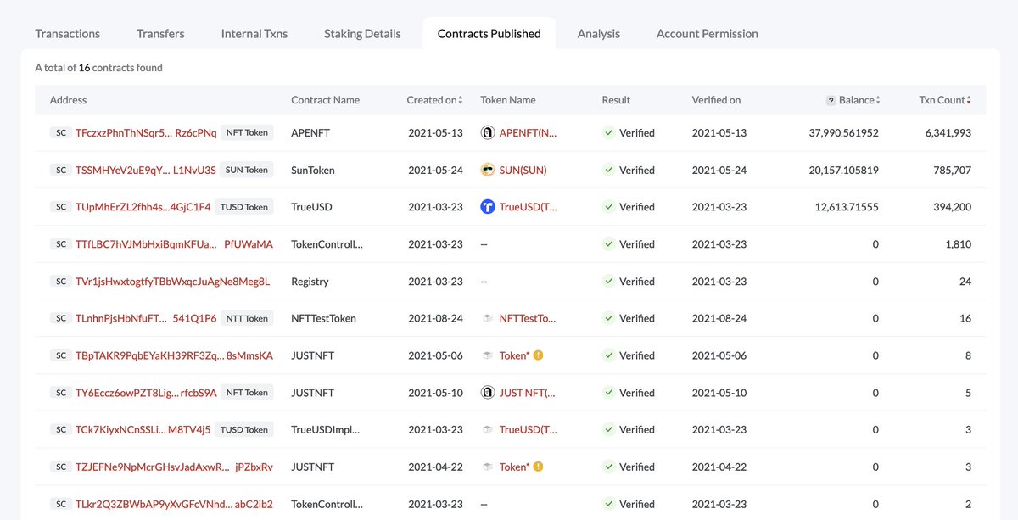
Task: Open address TBpTAKR9PqbEYaKH39RF3Zq
Action: (174, 355)
